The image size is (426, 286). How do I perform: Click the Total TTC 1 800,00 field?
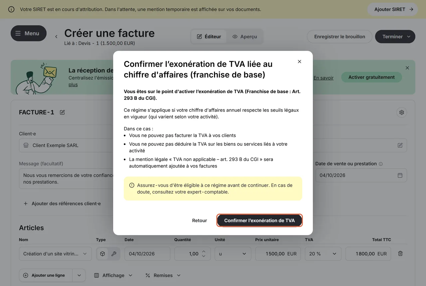point(368,254)
